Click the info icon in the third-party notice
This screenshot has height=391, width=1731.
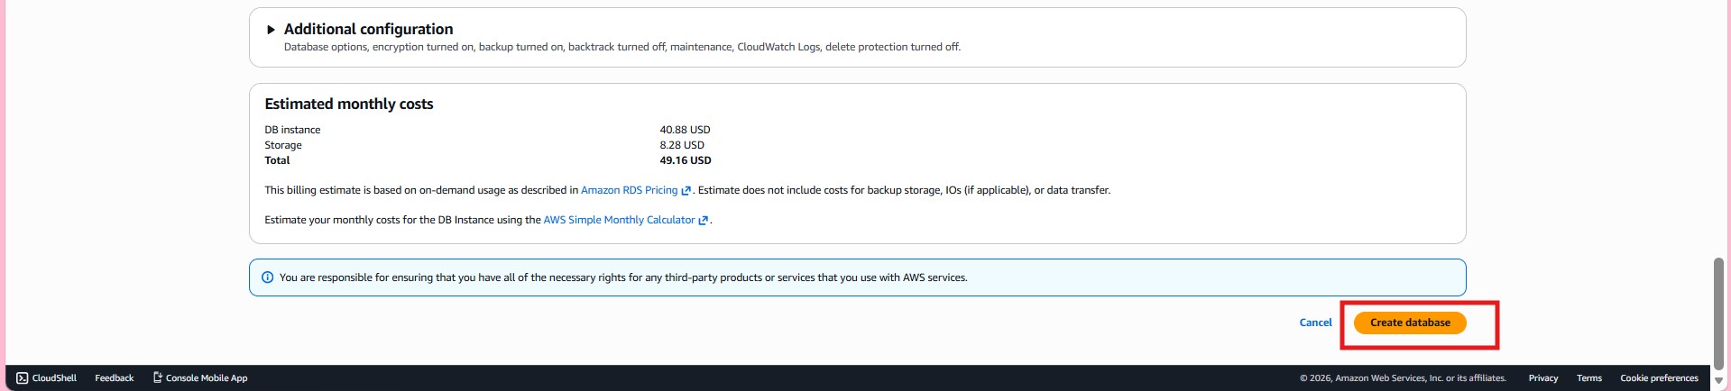[267, 277]
